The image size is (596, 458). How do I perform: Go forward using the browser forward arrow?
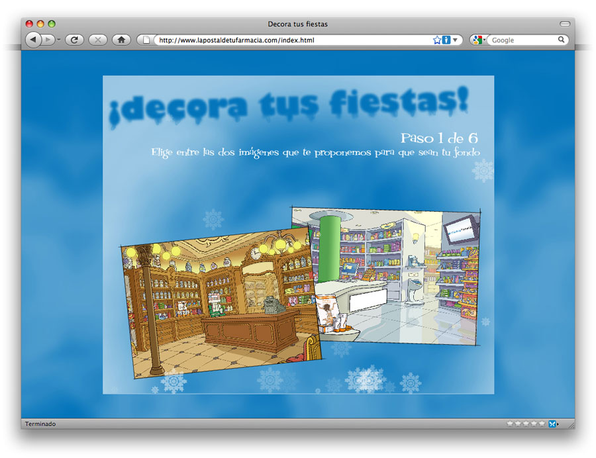(x=48, y=40)
